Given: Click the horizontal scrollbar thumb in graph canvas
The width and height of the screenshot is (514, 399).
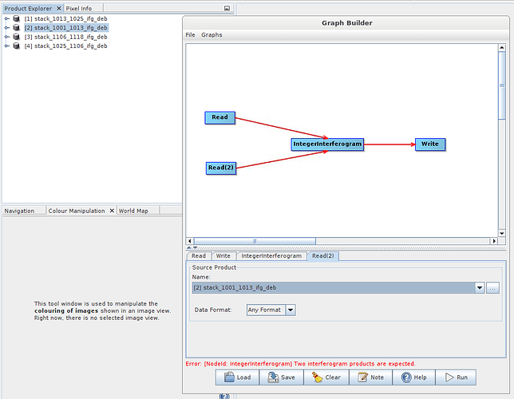Looking at the screenshot, I should click(x=255, y=241).
